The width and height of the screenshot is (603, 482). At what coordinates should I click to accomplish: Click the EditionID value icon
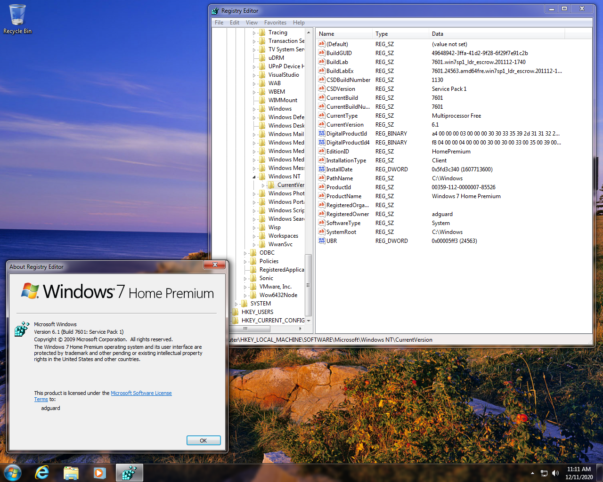322,151
